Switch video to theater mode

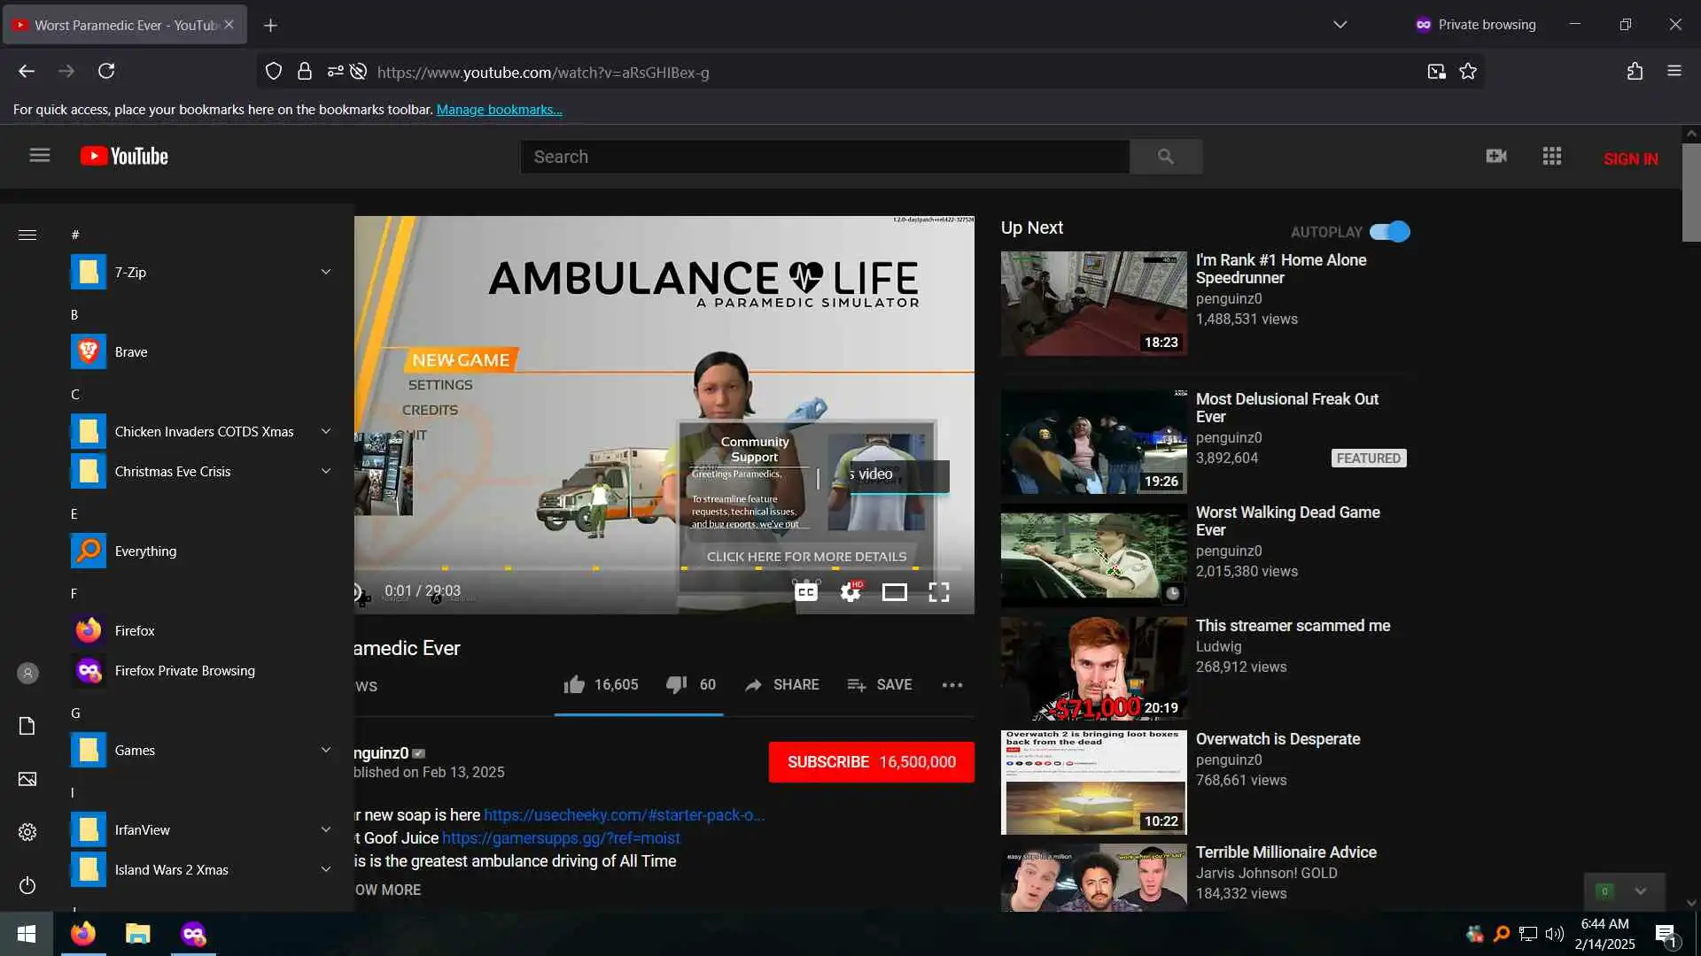[x=894, y=592]
